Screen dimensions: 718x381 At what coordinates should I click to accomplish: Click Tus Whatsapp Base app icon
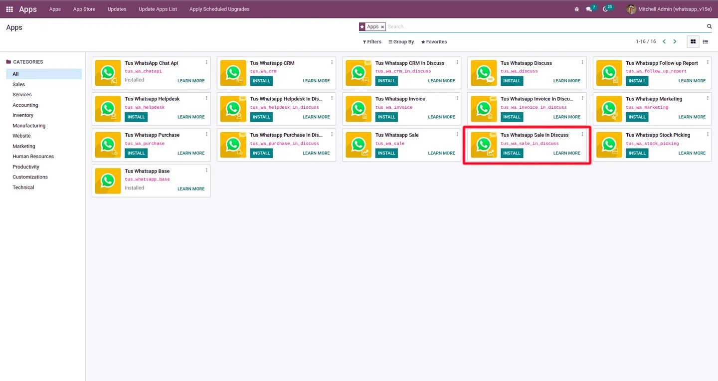click(108, 181)
